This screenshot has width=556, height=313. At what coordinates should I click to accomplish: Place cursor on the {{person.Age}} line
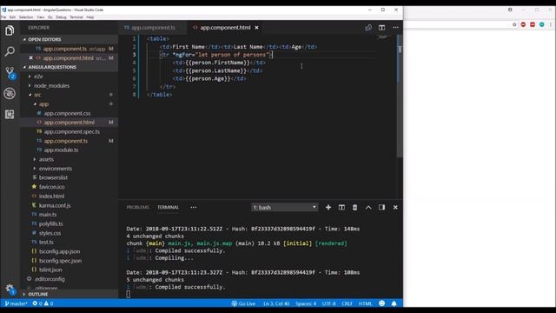tap(209, 79)
